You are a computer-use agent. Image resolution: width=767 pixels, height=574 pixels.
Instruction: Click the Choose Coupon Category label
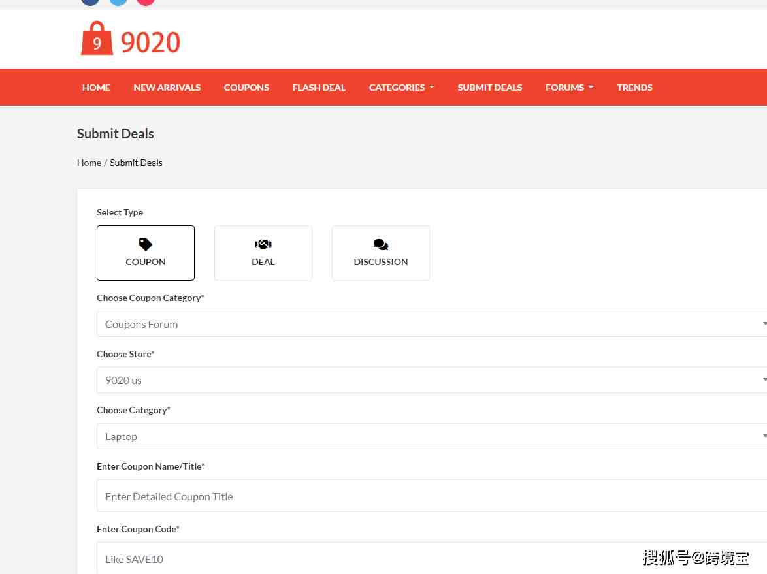pyautogui.click(x=150, y=298)
